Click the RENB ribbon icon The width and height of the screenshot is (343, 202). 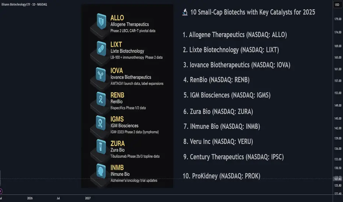(x=101, y=99)
